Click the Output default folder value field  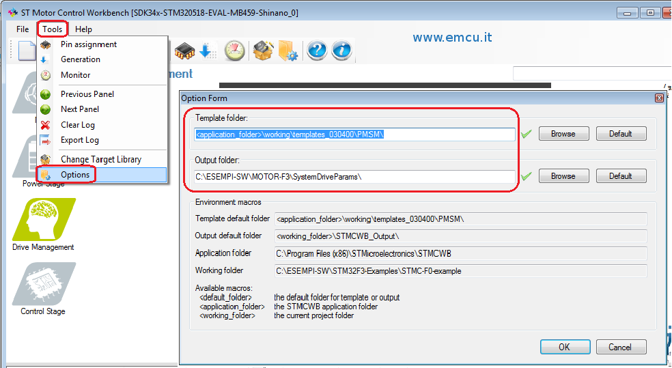pos(461,236)
